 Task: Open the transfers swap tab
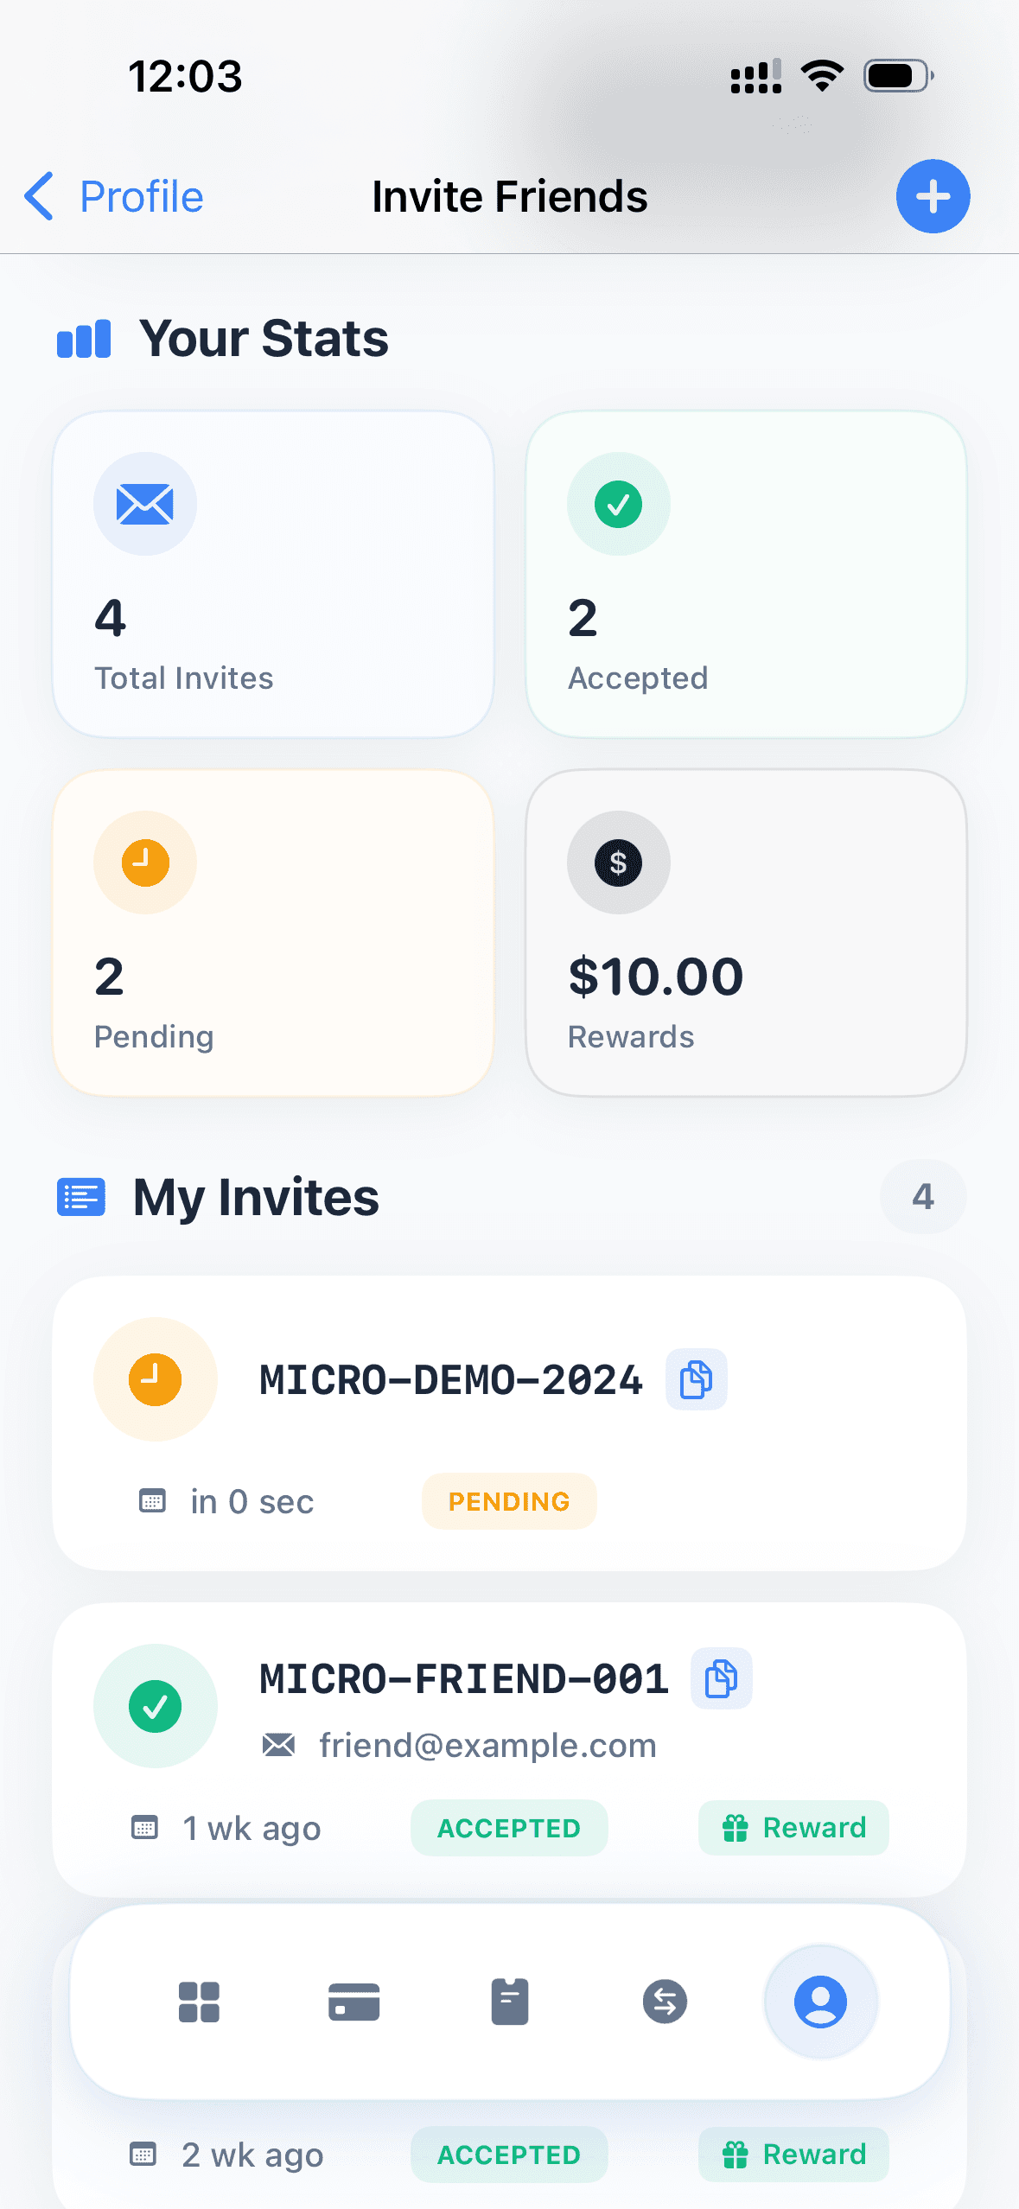pyautogui.click(x=665, y=2002)
